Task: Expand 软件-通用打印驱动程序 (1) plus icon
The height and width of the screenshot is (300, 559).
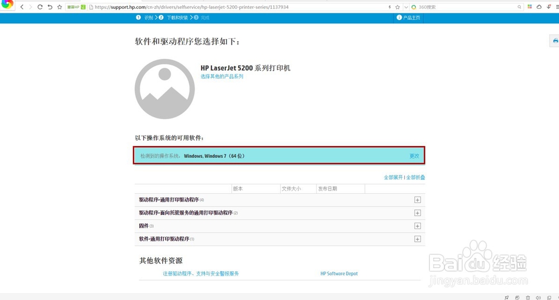Action: [x=418, y=239]
